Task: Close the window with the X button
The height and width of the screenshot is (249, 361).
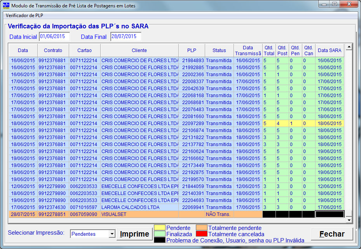Action: (x=349, y=4)
